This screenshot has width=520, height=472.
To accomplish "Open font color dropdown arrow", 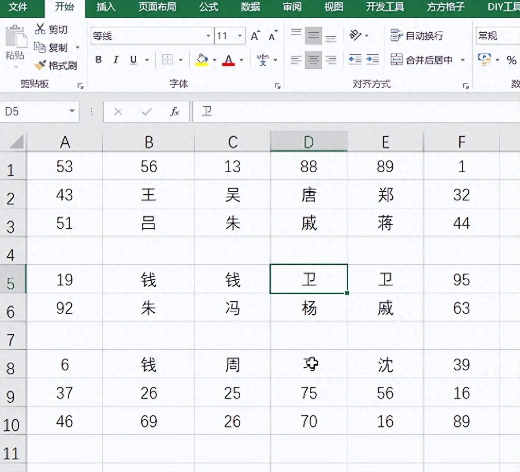I will [241, 60].
